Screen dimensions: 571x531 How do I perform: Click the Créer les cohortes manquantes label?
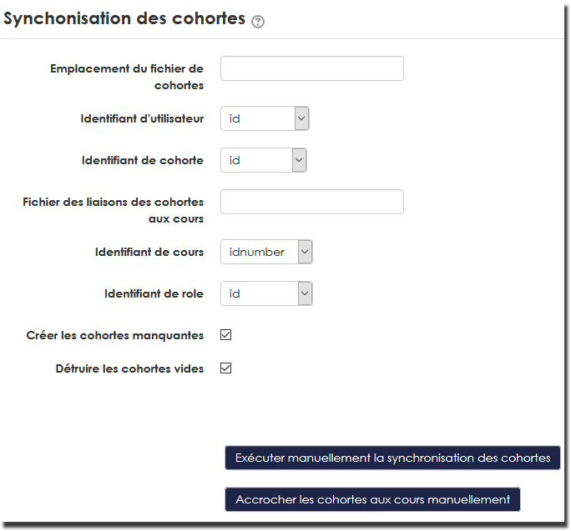click(115, 335)
